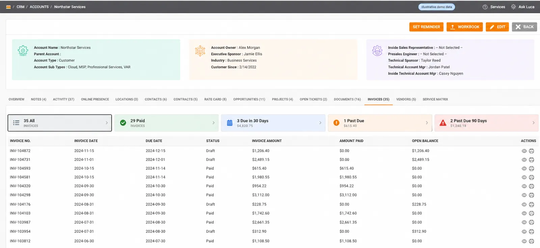This screenshot has height=248, width=540.
Task: Print invoice INV-103954
Action: click(532, 232)
